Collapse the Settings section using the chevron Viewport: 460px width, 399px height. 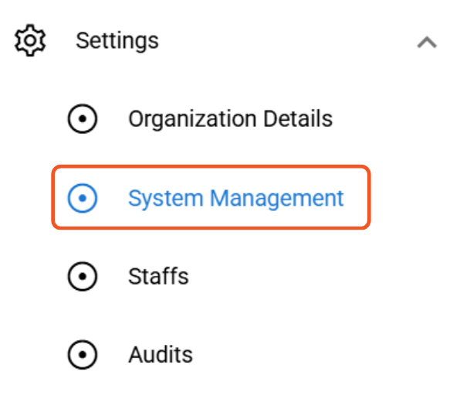click(427, 43)
